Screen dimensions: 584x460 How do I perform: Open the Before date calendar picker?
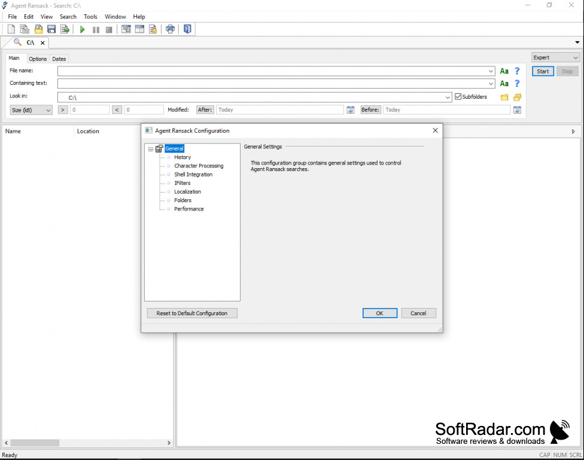click(x=518, y=110)
